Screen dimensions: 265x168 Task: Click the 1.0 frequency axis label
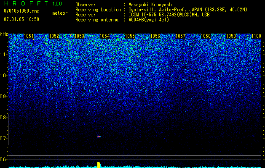tap(3, 76)
